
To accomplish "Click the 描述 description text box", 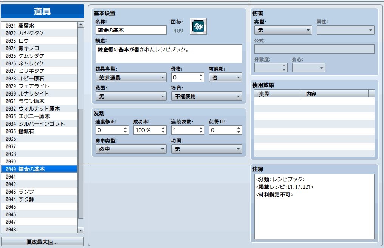I will pyautogui.click(x=169, y=54).
